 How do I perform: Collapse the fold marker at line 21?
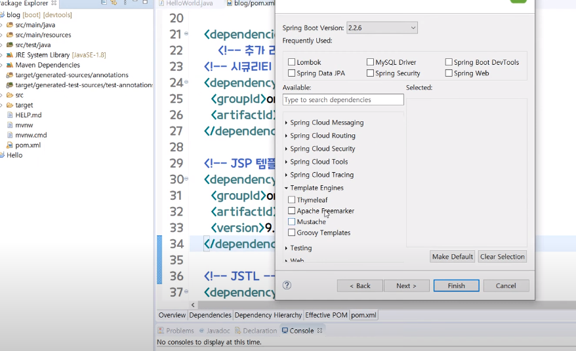pyautogui.click(x=186, y=33)
